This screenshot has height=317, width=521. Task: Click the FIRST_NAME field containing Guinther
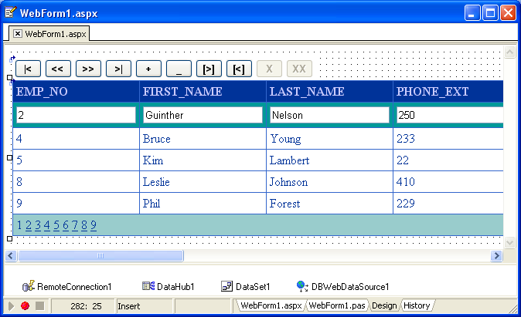[x=203, y=115]
